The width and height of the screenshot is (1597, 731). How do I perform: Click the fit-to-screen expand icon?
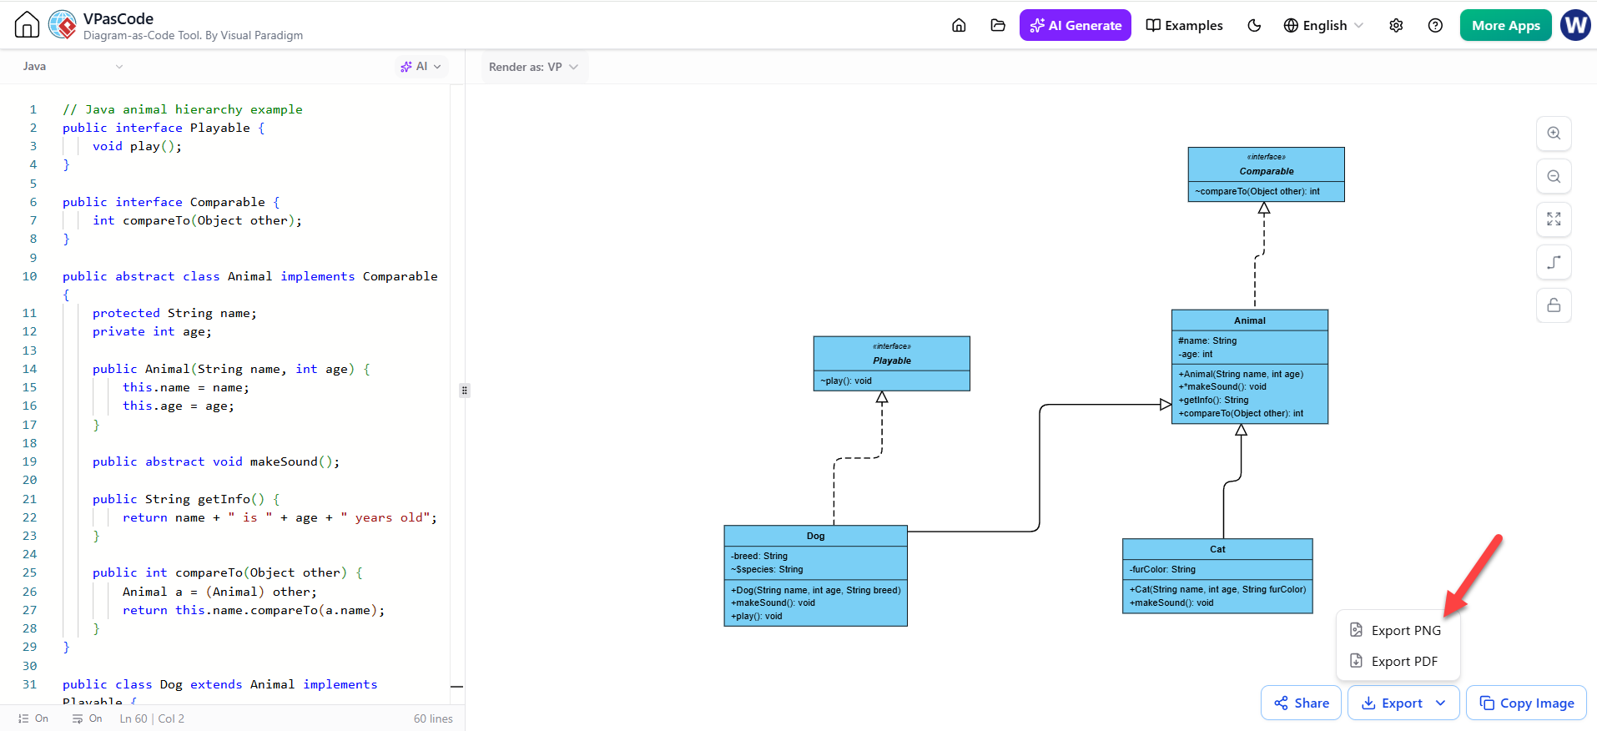coord(1554,219)
